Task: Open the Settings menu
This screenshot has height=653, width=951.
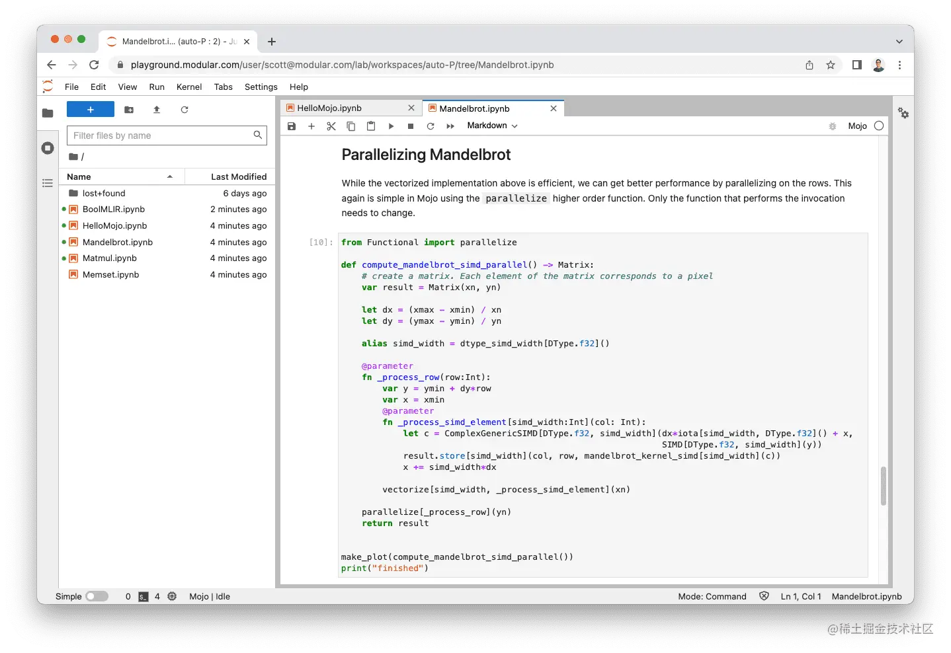Action: (261, 87)
